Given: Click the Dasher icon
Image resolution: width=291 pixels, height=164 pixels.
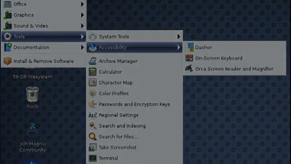Looking at the screenshot, I should [x=190, y=47].
